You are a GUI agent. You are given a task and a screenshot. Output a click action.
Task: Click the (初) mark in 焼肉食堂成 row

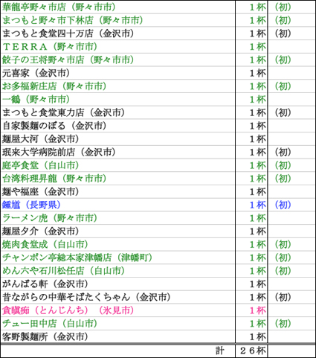coord(283,244)
